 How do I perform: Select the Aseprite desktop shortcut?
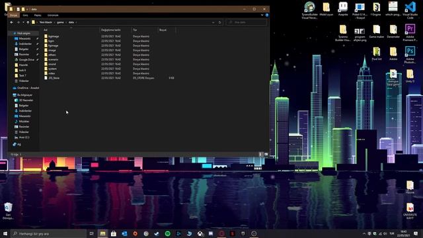coord(343,9)
